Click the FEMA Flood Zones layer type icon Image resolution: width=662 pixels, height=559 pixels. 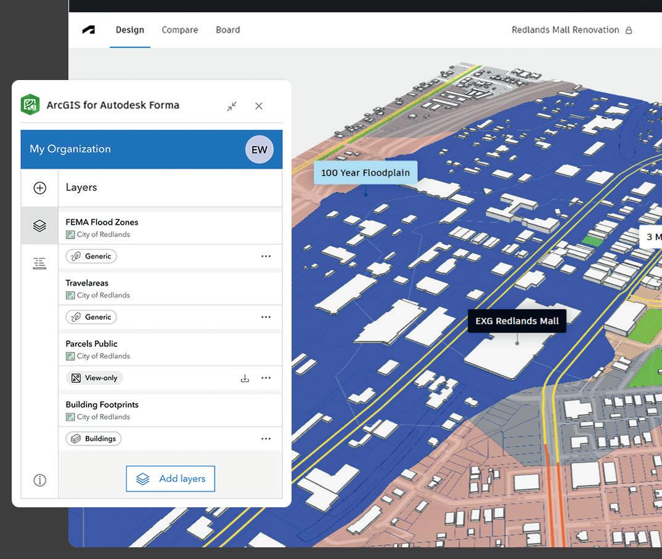[x=70, y=235]
